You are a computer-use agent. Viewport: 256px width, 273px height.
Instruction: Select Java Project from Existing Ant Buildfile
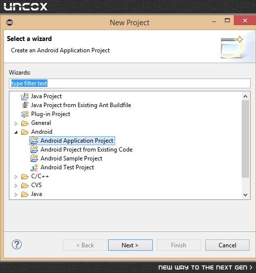(x=81, y=105)
